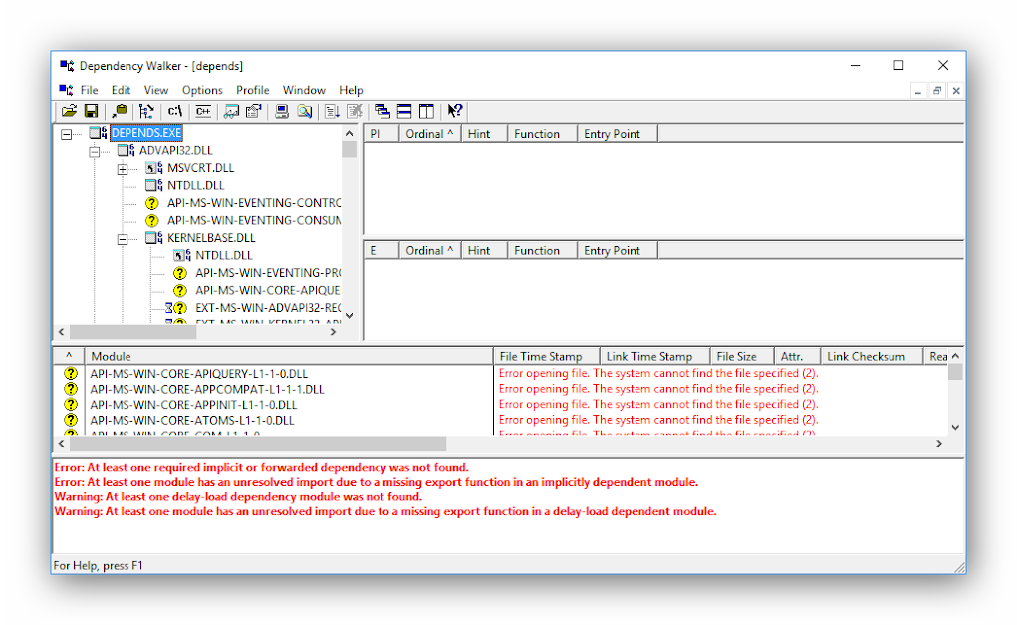The width and height of the screenshot is (1017, 625).
Task: Select NTDLL.DLL nested under KERNELBASE.DLL
Action: pyautogui.click(x=224, y=255)
